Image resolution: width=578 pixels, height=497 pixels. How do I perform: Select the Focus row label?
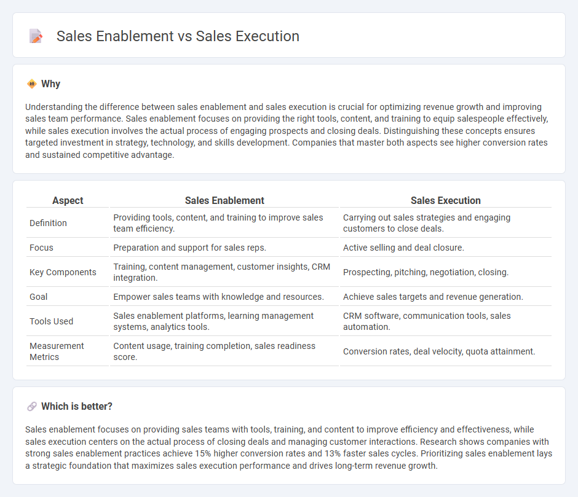click(x=41, y=248)
